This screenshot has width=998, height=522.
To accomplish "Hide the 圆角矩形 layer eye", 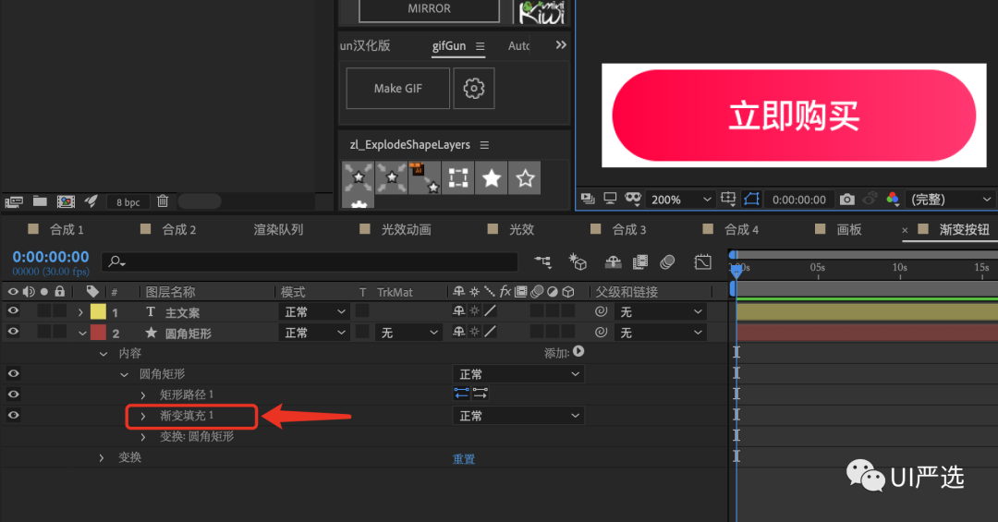I will pyautogui.click(x=13, y=332).
